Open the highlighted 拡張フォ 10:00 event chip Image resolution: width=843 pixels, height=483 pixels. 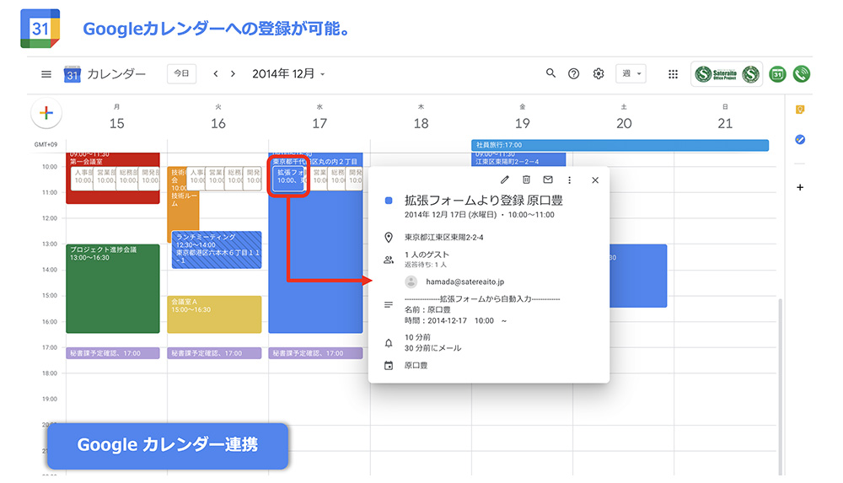tap(288, 177)
